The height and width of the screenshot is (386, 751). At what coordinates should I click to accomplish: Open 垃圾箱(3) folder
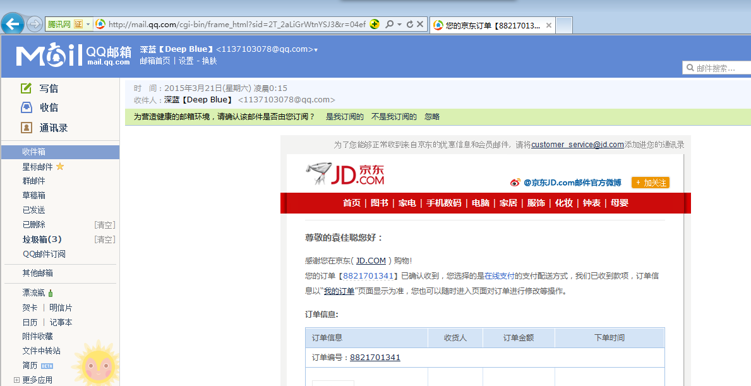click(42, 239)
